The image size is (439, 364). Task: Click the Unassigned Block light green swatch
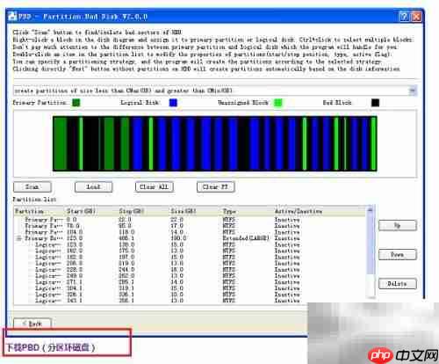pyautogui.click(x=278, y=103)
